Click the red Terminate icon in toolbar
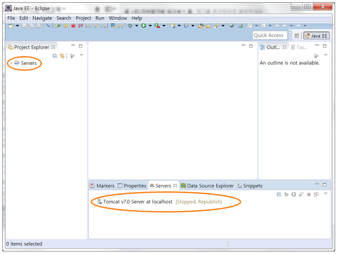 (x=73, y=26)
